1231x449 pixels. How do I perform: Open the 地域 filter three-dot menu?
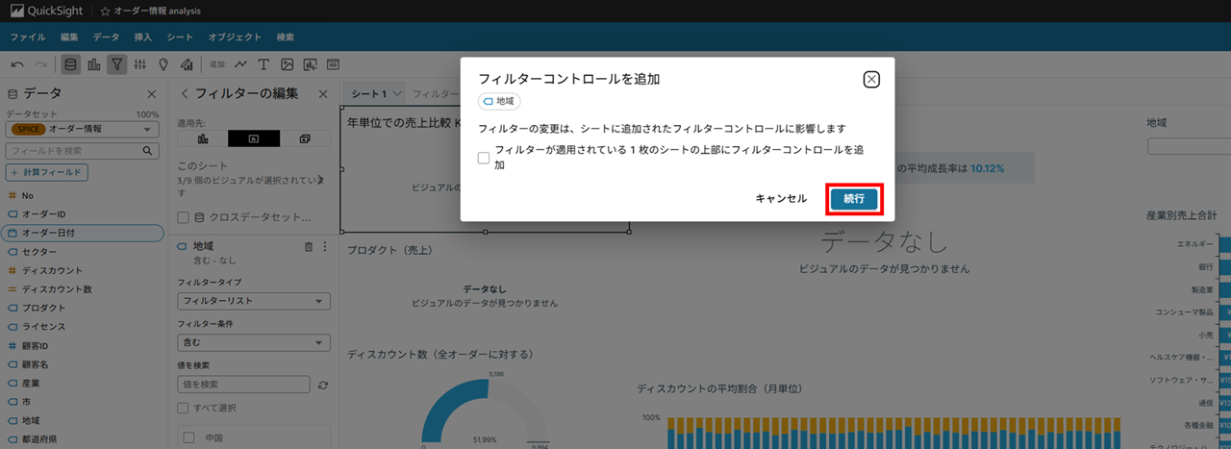tap(324, 247)
